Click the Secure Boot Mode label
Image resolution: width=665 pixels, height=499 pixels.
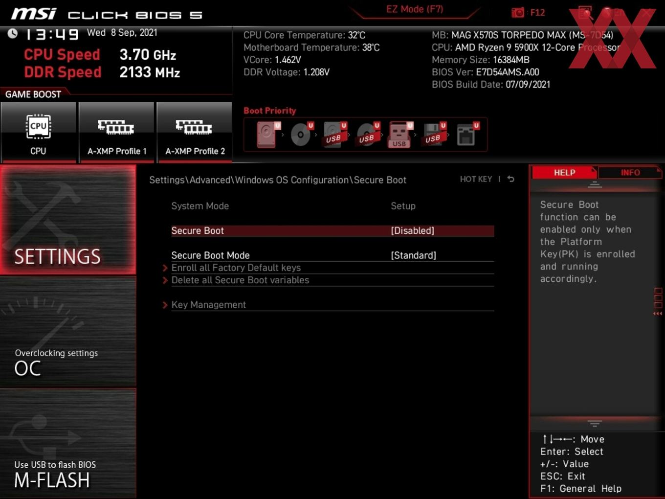pos(210,255)
